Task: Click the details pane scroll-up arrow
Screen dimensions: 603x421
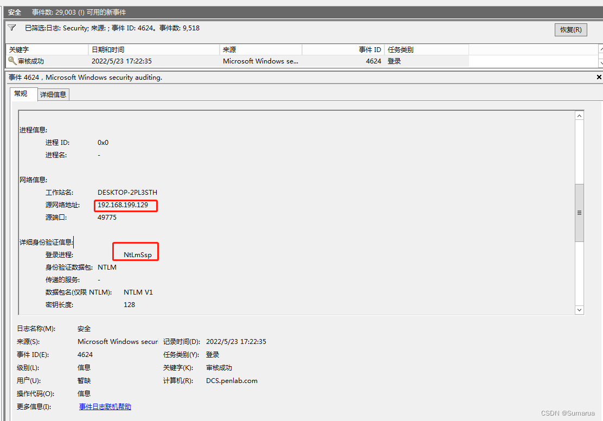Action: (579, 116)
